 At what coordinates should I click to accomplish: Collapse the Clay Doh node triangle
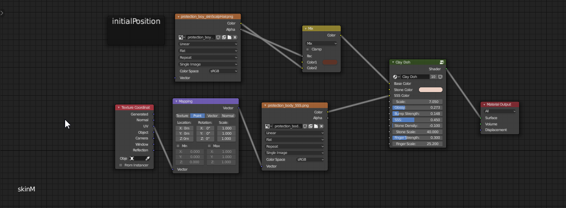(393, 62)
